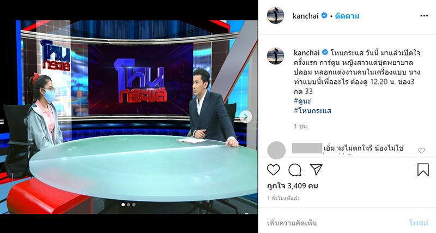Submit comment with โพสต์ button
436x233 pixels.
click(x=419, y=223)
